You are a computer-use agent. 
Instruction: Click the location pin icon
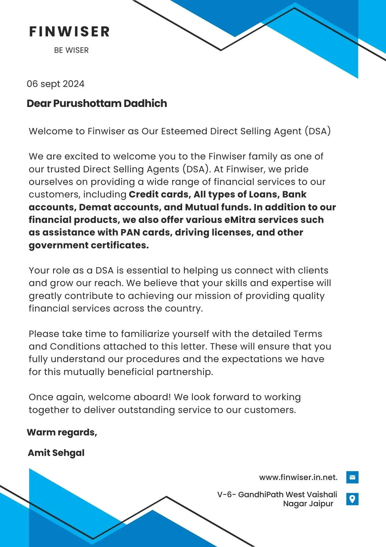point(352,499)
